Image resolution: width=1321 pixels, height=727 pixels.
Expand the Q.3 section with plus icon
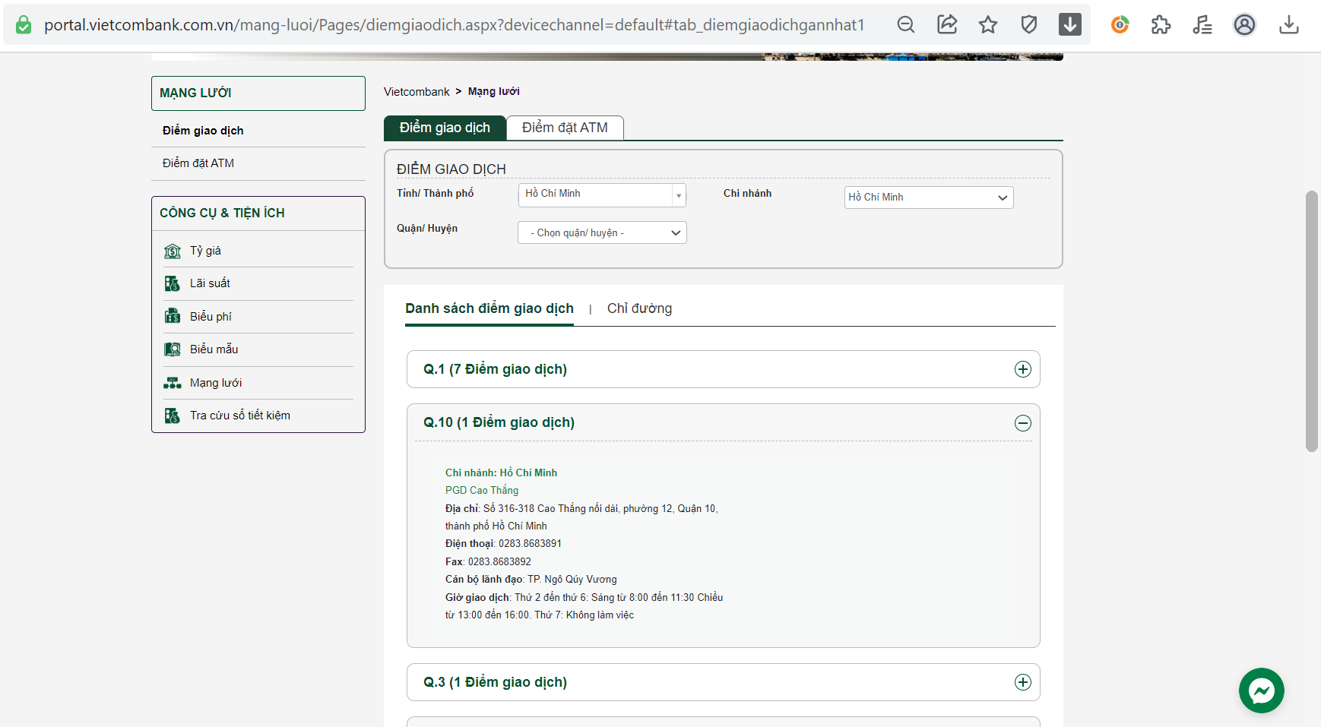pos(1023,682)
